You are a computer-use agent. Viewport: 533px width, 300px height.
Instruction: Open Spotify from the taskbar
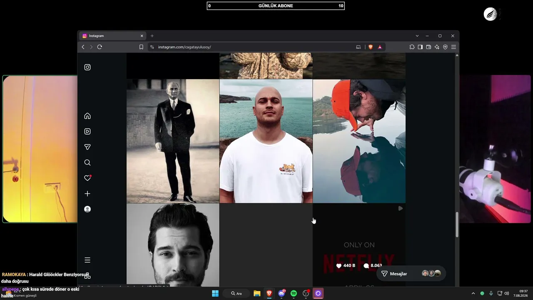tap(294, 293)
